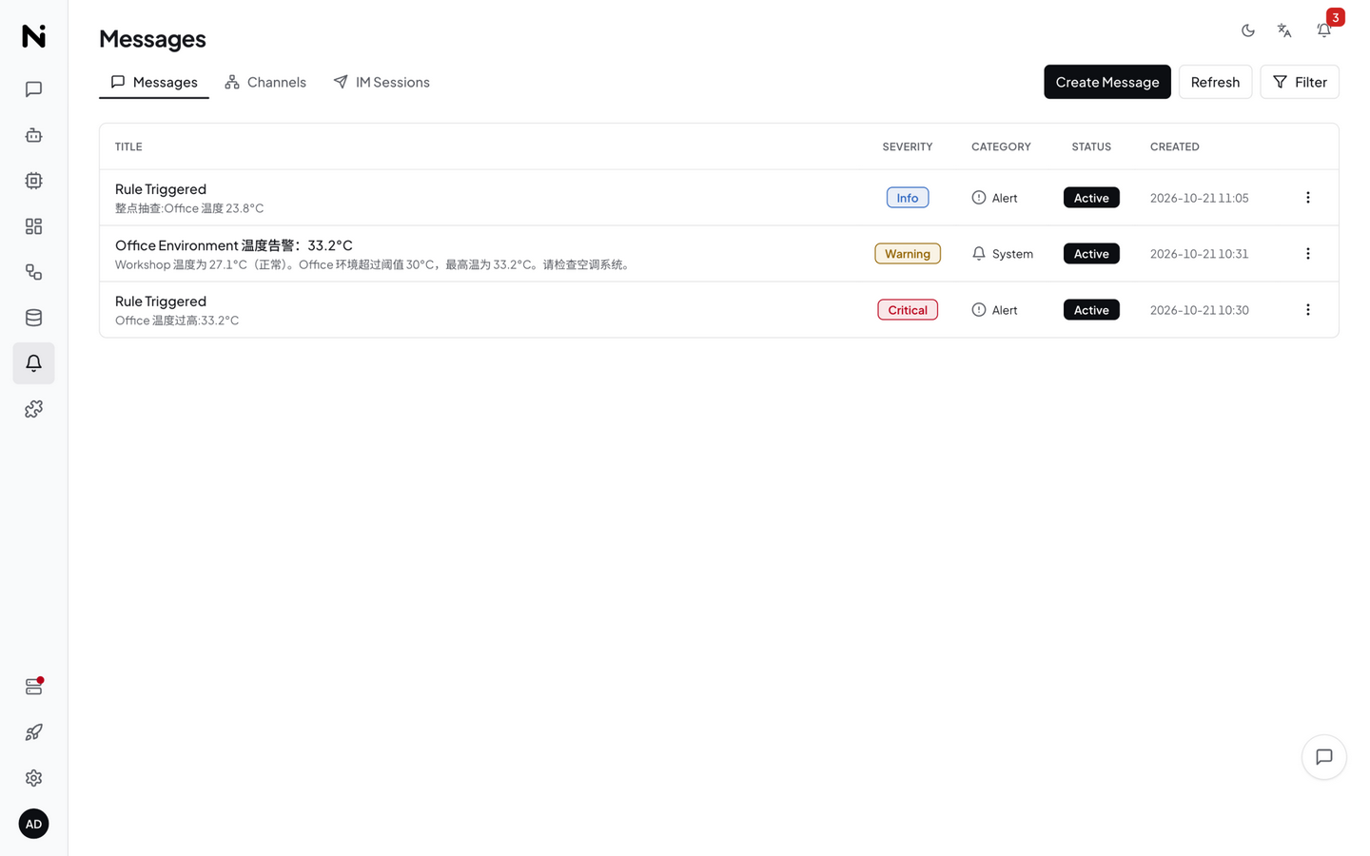Click the CATEGORY column header
The height and width of the screenshot is (856, 1370).
(x=1001, y=146)
